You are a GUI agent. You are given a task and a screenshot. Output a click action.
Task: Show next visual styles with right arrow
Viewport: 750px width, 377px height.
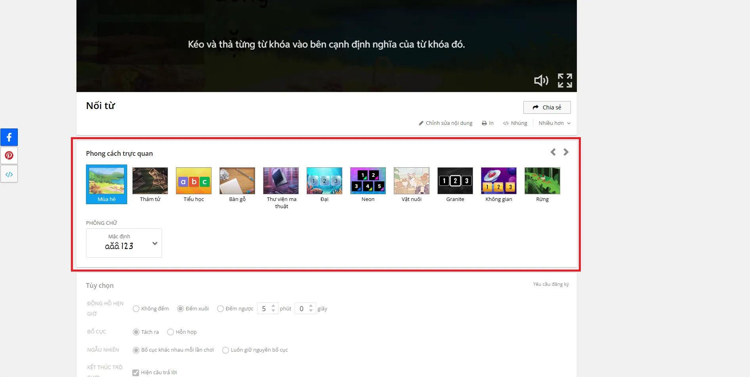coord(566,152)
